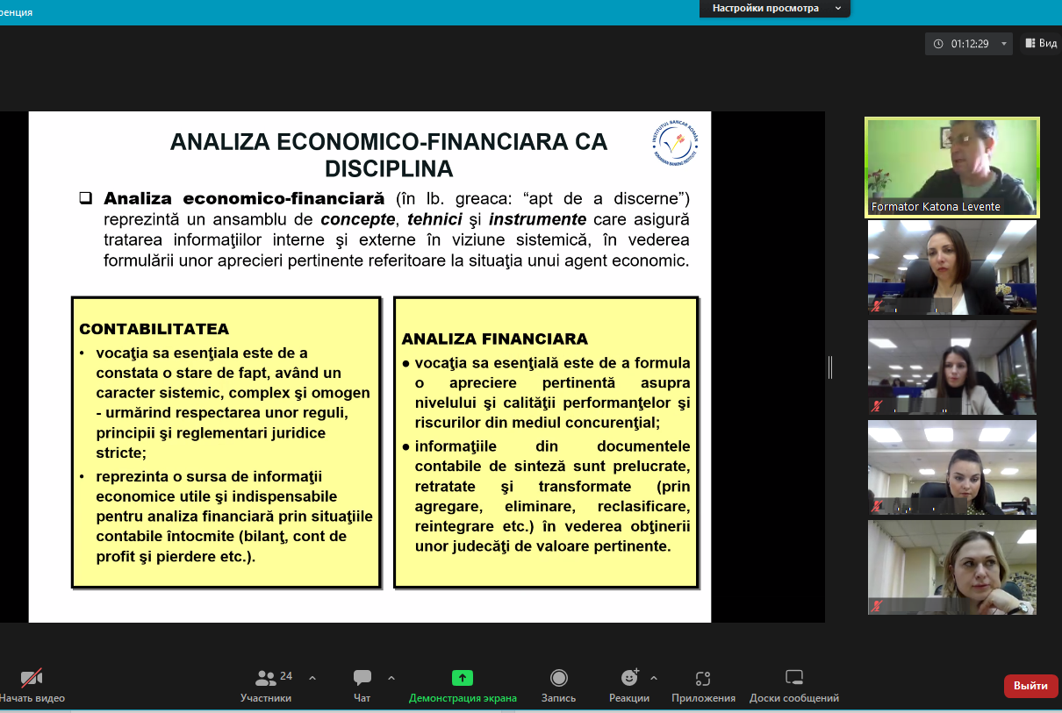Open the Участники participants panel

pos(266,678)
